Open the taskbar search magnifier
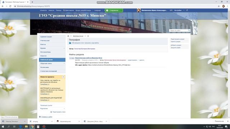230x129 pixels. point(9,126)
